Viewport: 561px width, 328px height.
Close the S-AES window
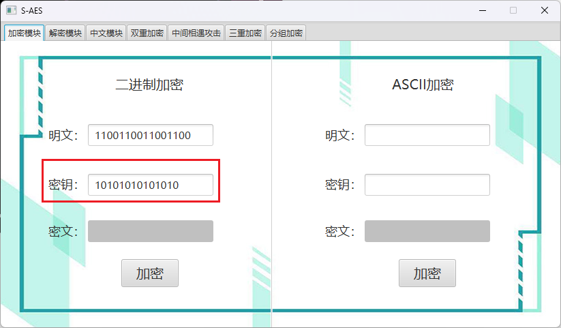tap(545, 10)
